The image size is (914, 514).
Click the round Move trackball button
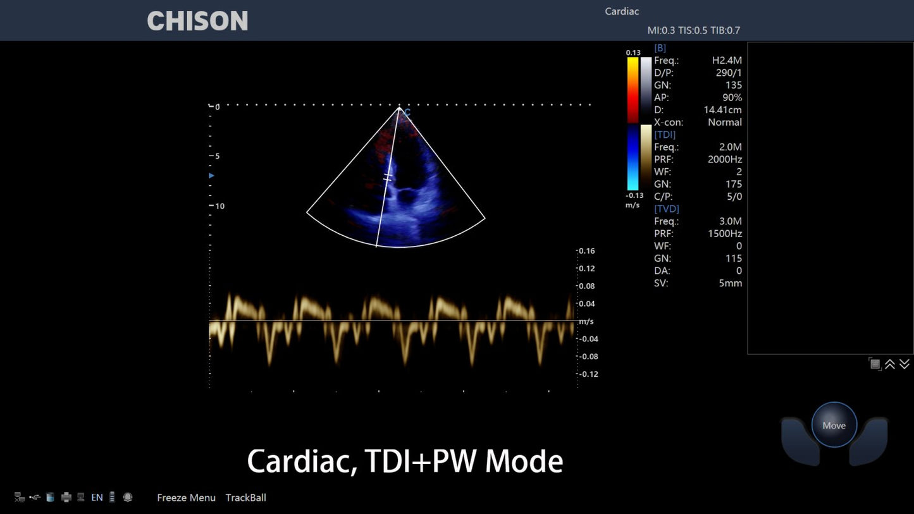coord(834,425)
